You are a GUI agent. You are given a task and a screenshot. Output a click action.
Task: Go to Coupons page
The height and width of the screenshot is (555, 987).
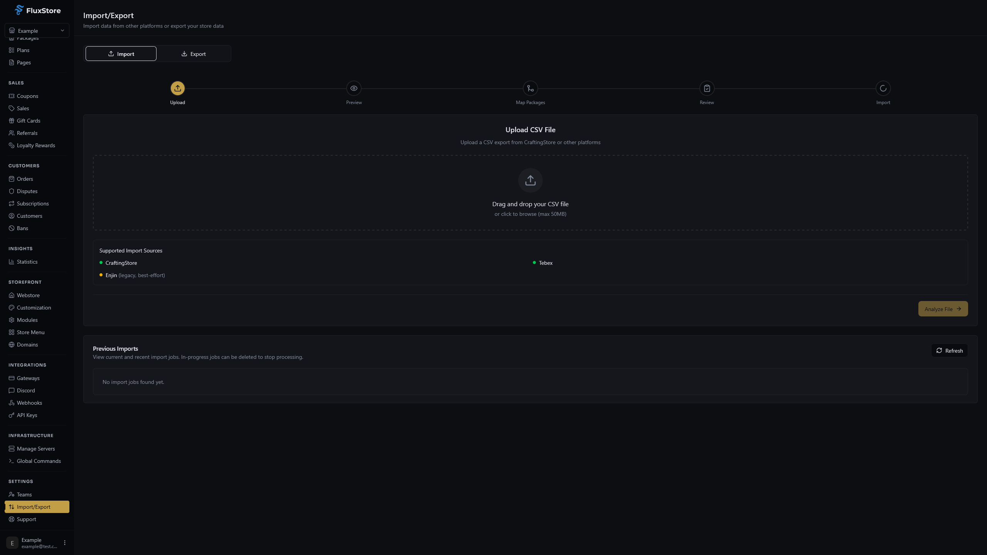pos(37,96)
